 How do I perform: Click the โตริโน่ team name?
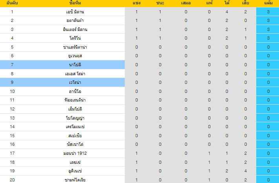(75, 38)
